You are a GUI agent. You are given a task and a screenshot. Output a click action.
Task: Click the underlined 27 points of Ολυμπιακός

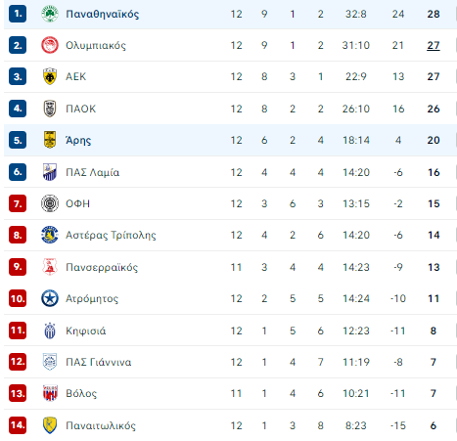click(x=434, y=45)
